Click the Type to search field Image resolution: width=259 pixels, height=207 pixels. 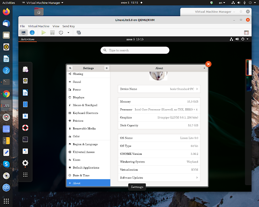pyautogui.click(x=135, y=50)
